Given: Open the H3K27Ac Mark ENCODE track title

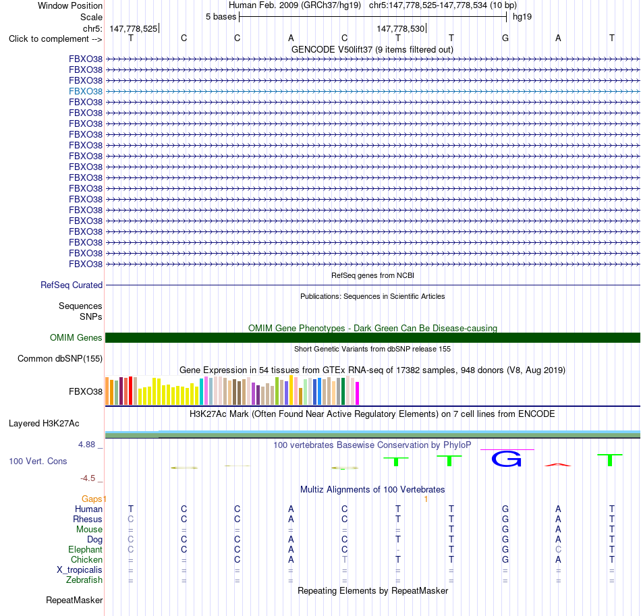Looking at the screenshot, I should (372, 414).
